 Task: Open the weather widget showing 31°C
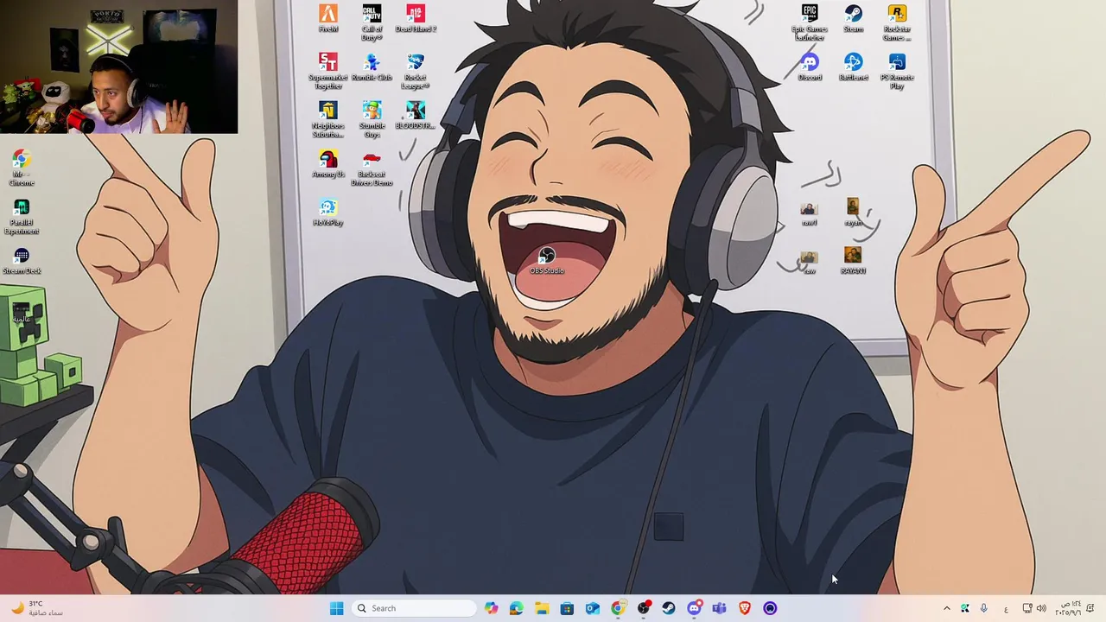pyautogui.click(x=37, y=608)
